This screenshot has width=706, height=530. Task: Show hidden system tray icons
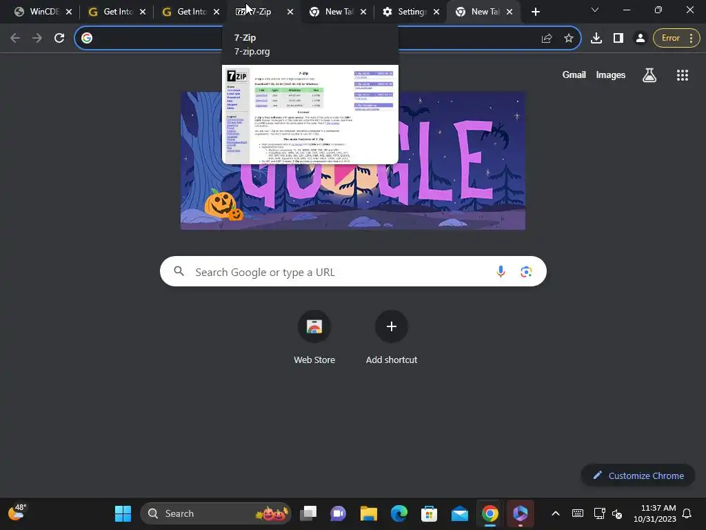point(556,513)
